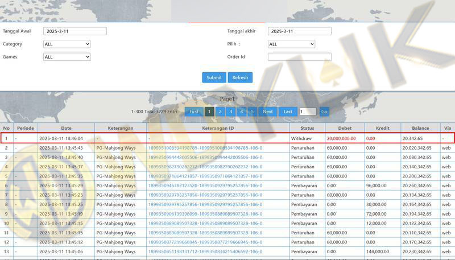Open Keterangan ID link in row 13

pyautogui.click(x=205, y=251)
